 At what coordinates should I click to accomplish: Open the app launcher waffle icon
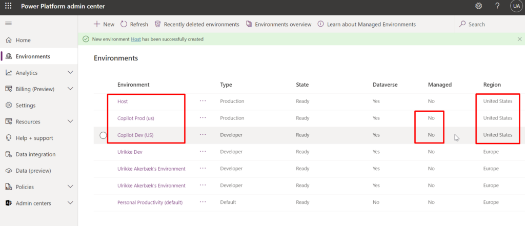pos(8,6)
